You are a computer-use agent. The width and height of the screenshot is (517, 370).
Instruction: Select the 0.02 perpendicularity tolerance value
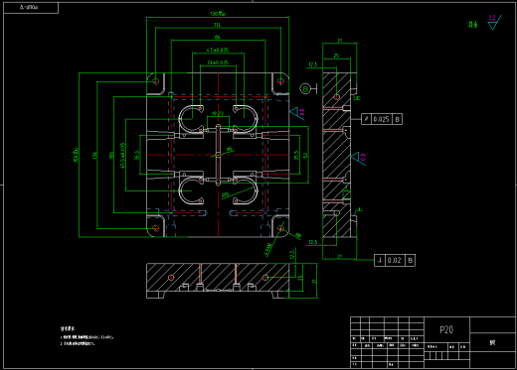click(395, 260)
